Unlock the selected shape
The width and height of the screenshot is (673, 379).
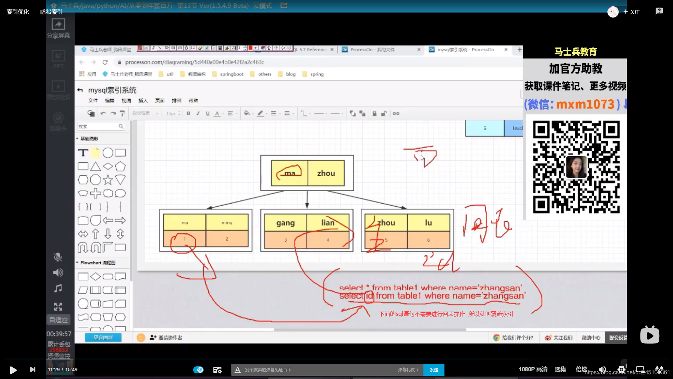click(x=384, y=113)
